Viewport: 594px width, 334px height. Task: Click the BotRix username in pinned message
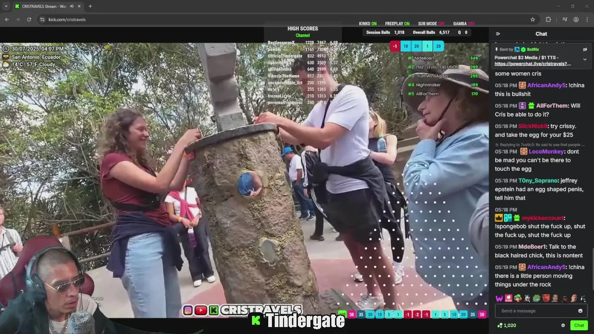(x=533, y=49)
